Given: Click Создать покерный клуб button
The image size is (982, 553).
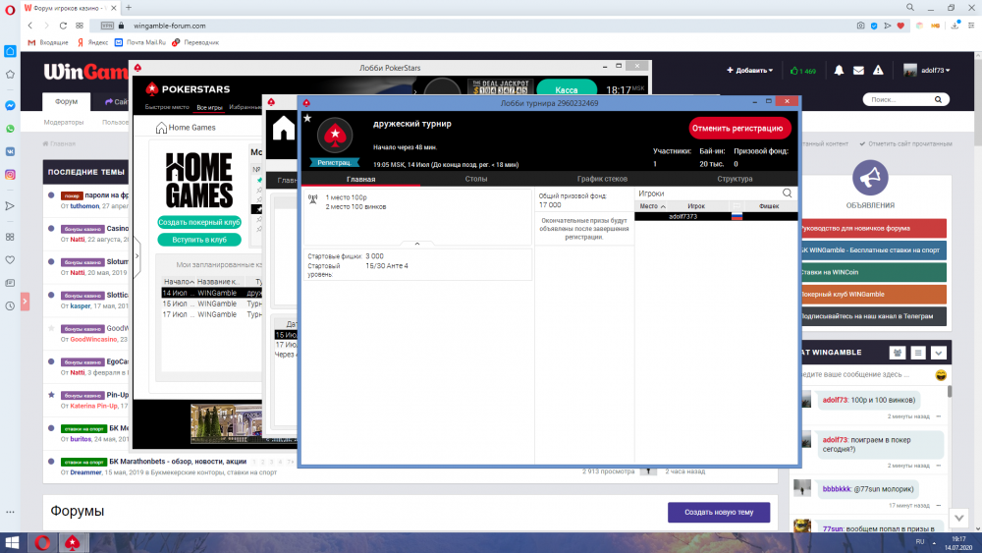Looking at the screenshot, I should coord(199,222).
